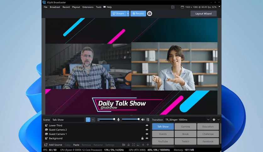This screenshot has height=152, width=263.
Task: Select the Daily Talk Show title in preview
Action: tap(122, 103)
